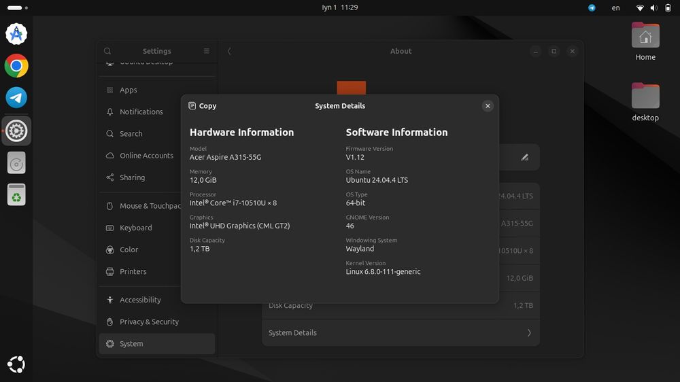680x382 pixels.
Task: Open the Home folder on desktop
Action: click(x=645, y=41)
